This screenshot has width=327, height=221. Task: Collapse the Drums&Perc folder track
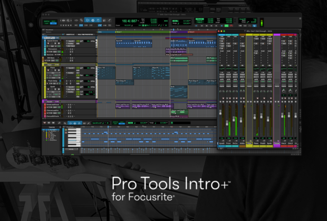(44, 38)
